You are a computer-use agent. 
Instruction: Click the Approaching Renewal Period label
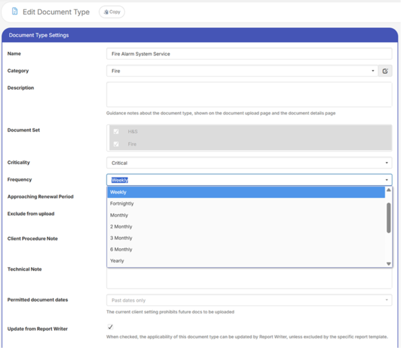41,197
